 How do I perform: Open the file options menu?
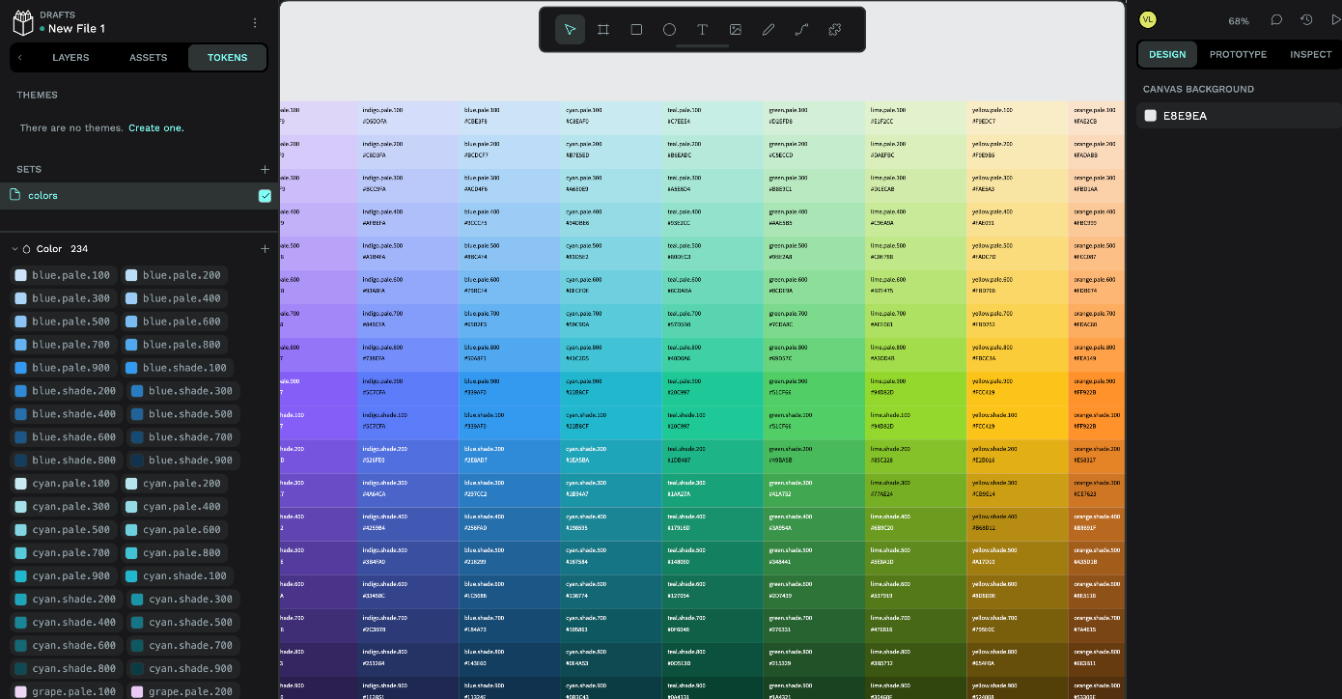coord(255,23)
